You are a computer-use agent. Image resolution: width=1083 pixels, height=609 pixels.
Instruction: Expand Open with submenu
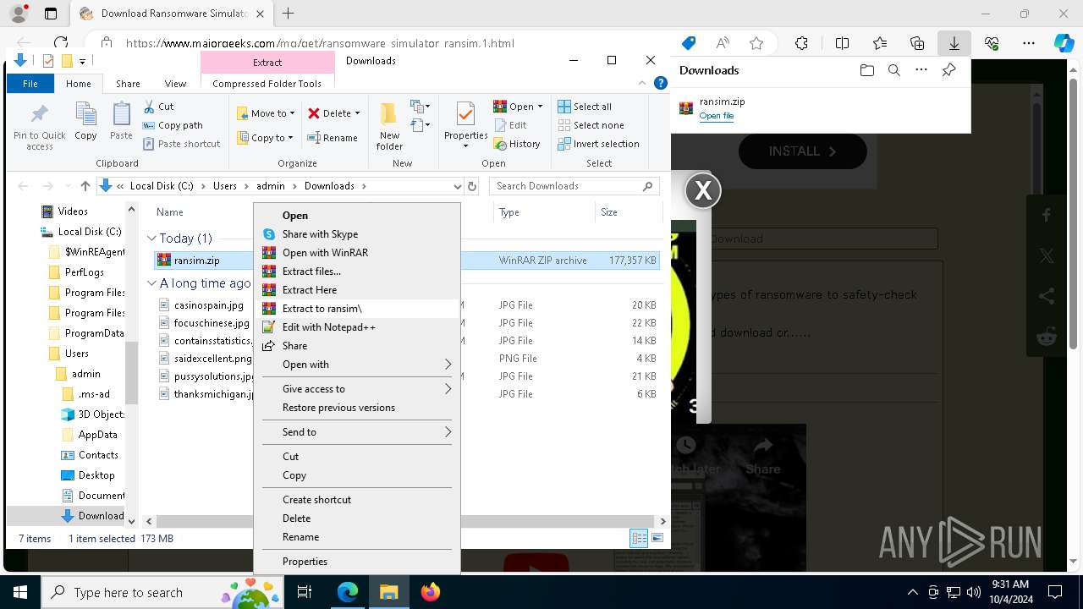point(356,365)
